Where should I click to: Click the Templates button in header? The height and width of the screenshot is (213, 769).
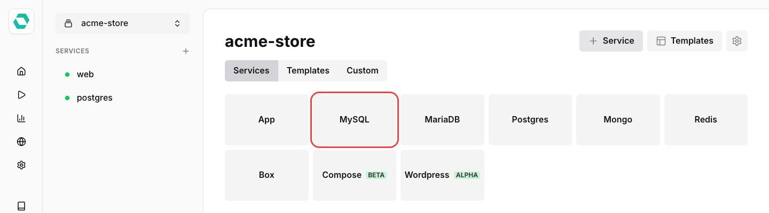point(685,41)
